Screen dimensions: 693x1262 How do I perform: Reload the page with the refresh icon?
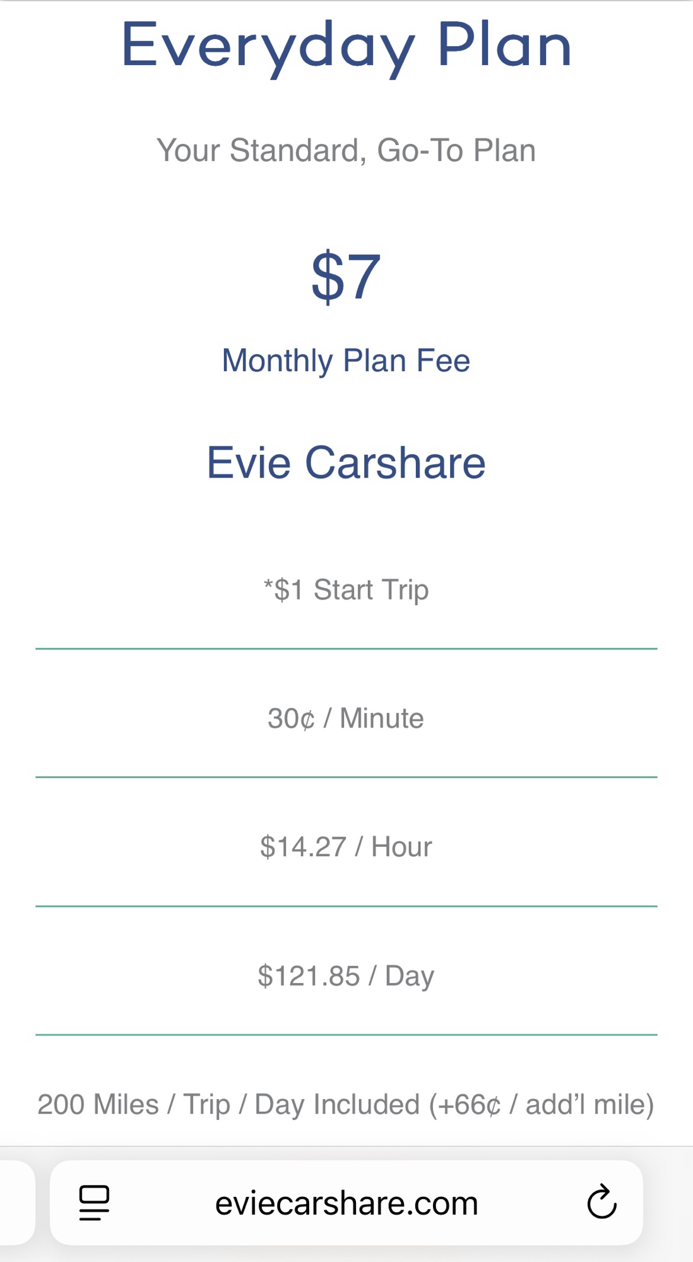601,1201
